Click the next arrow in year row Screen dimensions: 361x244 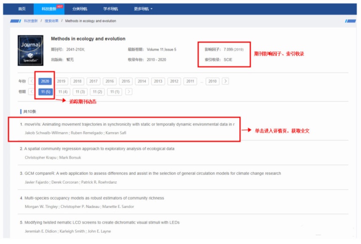click(x=225, y=81)
